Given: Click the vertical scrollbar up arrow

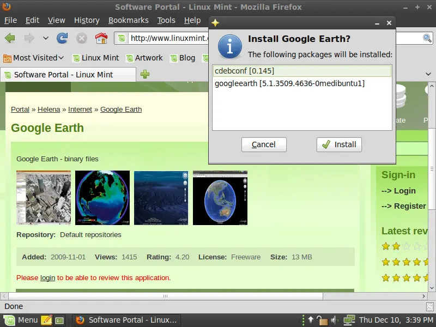Looking at the screenshot, I should pyautogui.click(x=432, y=86).
